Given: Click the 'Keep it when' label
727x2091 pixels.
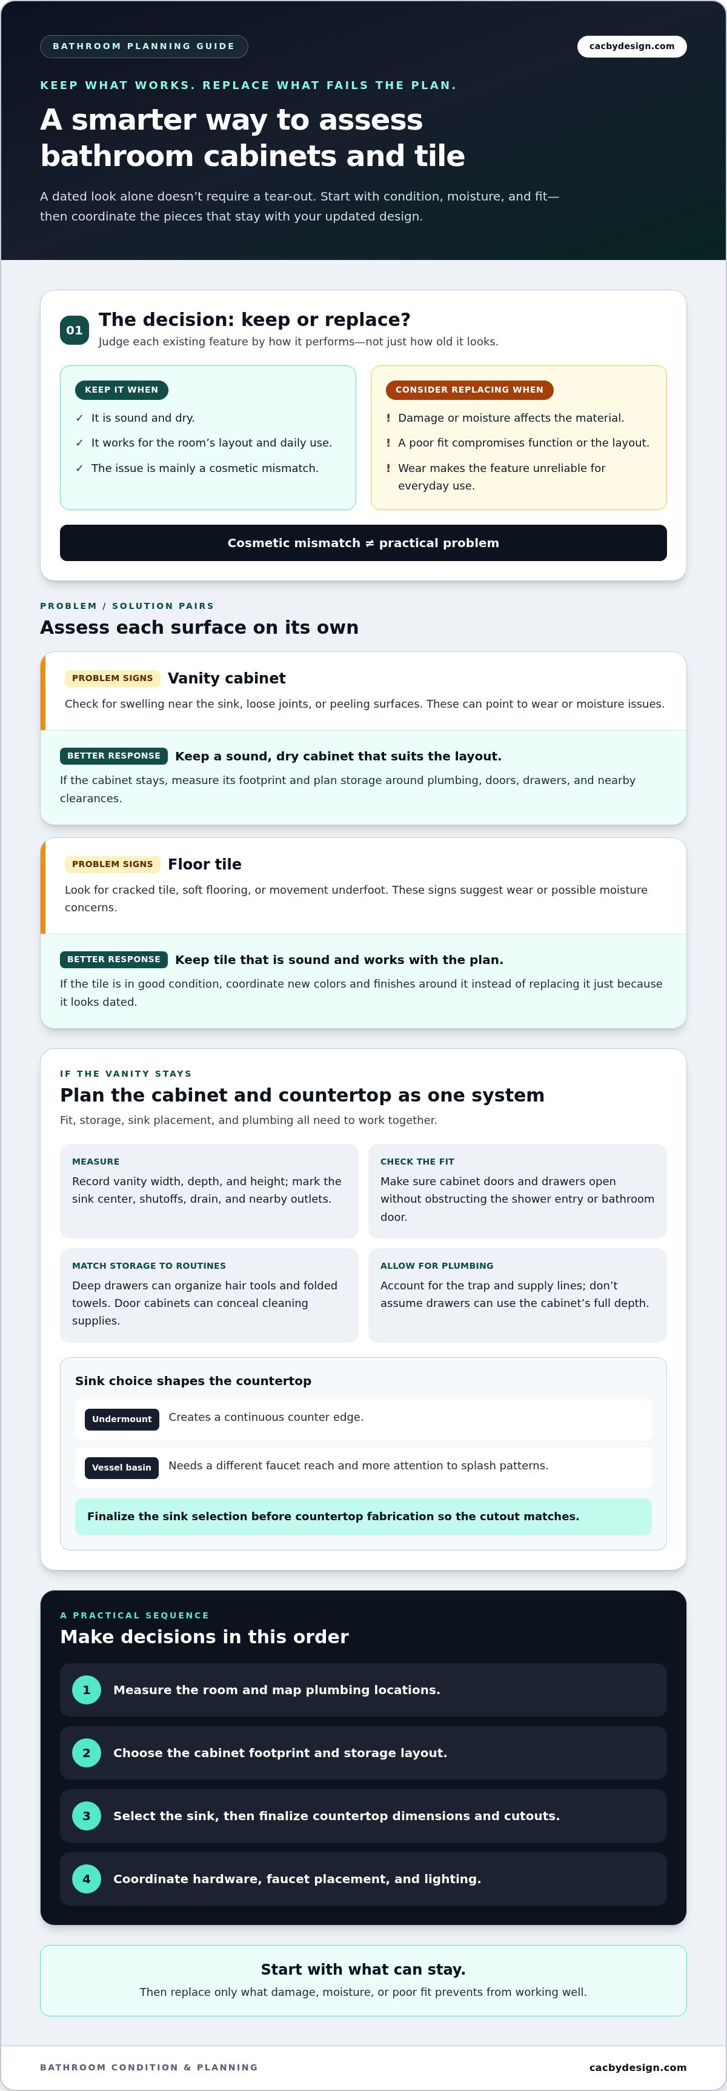Looking at the screenshot, I should click(x=122, y=390).
